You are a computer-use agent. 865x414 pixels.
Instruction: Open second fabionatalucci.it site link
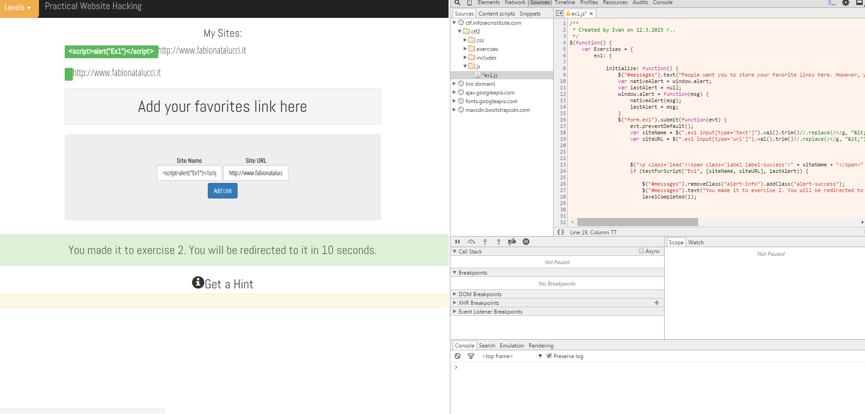[117, 73]
